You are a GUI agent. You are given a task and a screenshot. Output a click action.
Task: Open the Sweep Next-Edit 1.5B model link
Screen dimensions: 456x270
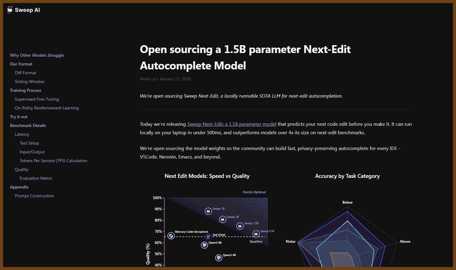pos(231,124)
